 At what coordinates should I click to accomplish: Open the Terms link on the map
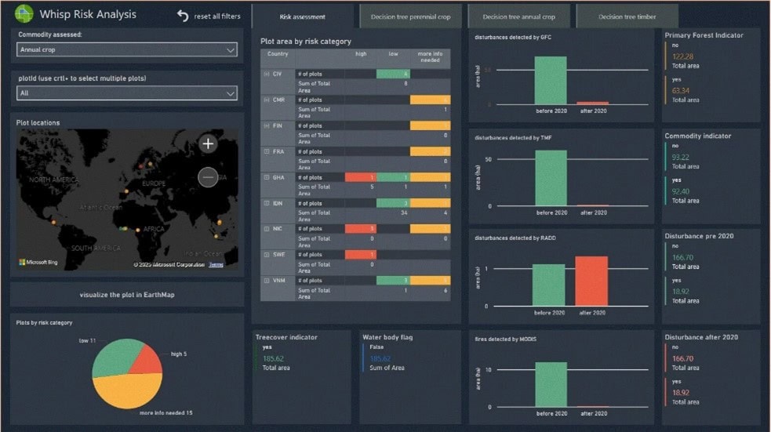click(x=216, y=265)
